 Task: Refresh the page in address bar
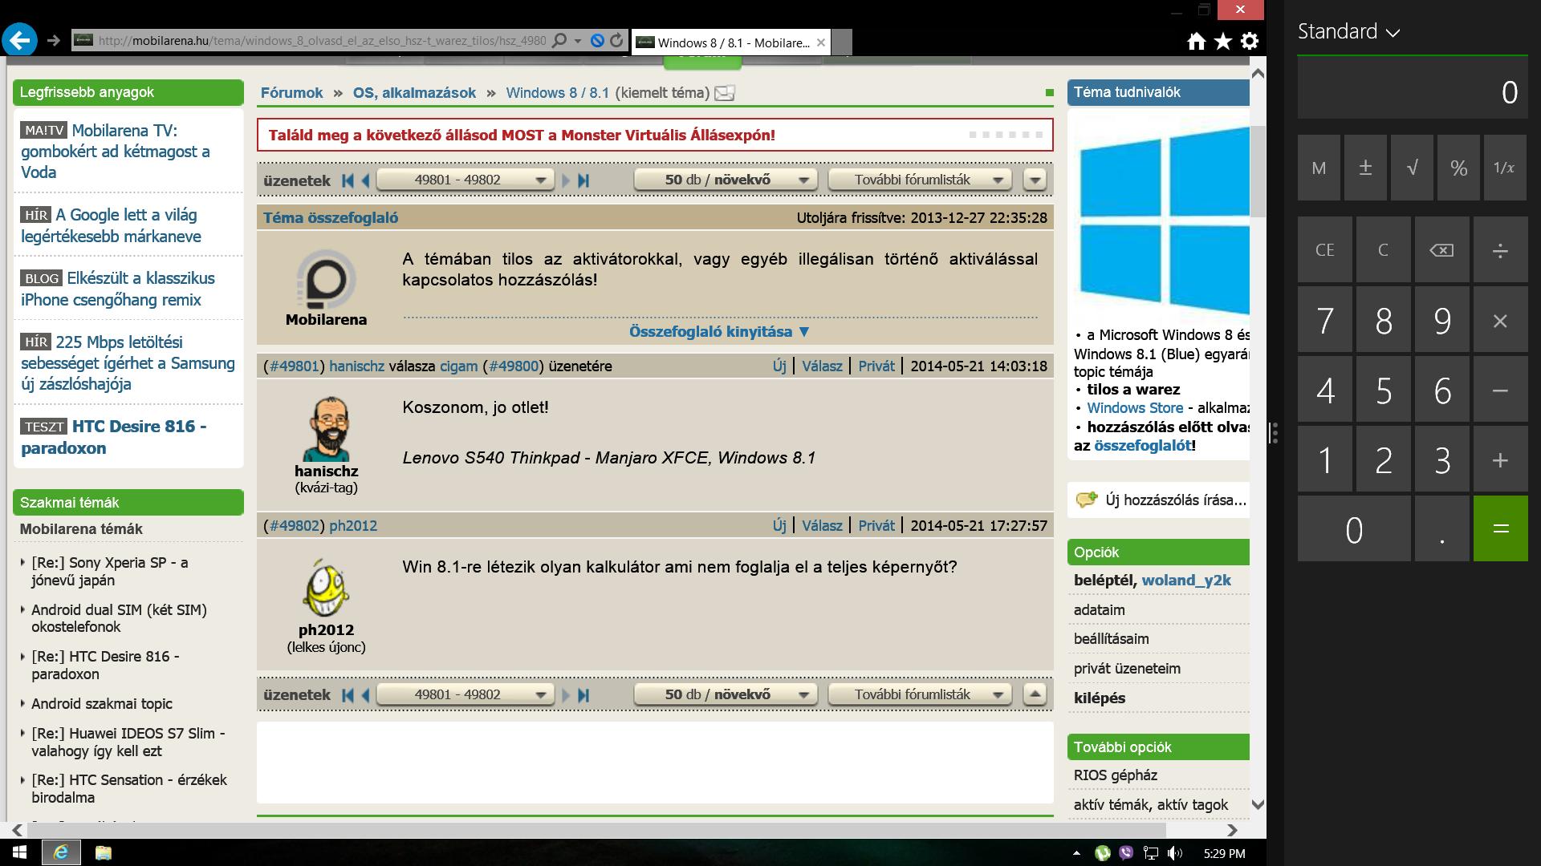(x=616, y=40)
